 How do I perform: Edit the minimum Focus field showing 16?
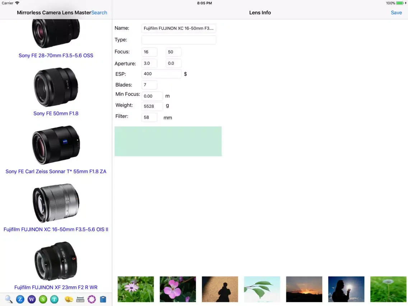[x=149, y=52]
